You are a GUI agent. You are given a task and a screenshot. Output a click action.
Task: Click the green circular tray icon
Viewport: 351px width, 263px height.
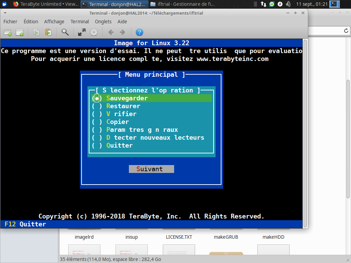click(x=272, y=4)
